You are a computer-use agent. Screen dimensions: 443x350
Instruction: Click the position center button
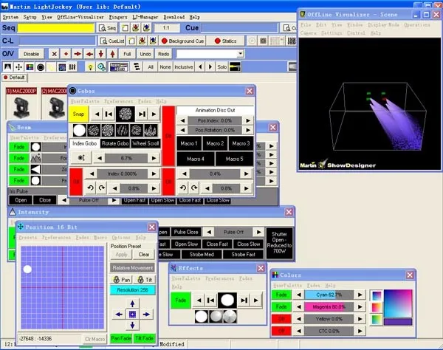click(x=132, y=314)
